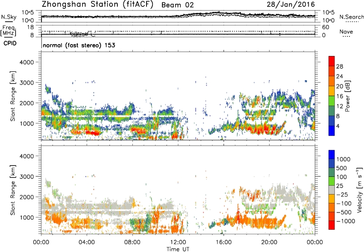This screenshot has width=364, height=252.
Task: Click the 'N.Search' legend label
Action: point(351,17)
